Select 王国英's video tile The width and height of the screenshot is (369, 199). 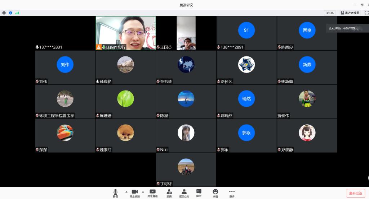pos(186,33)
